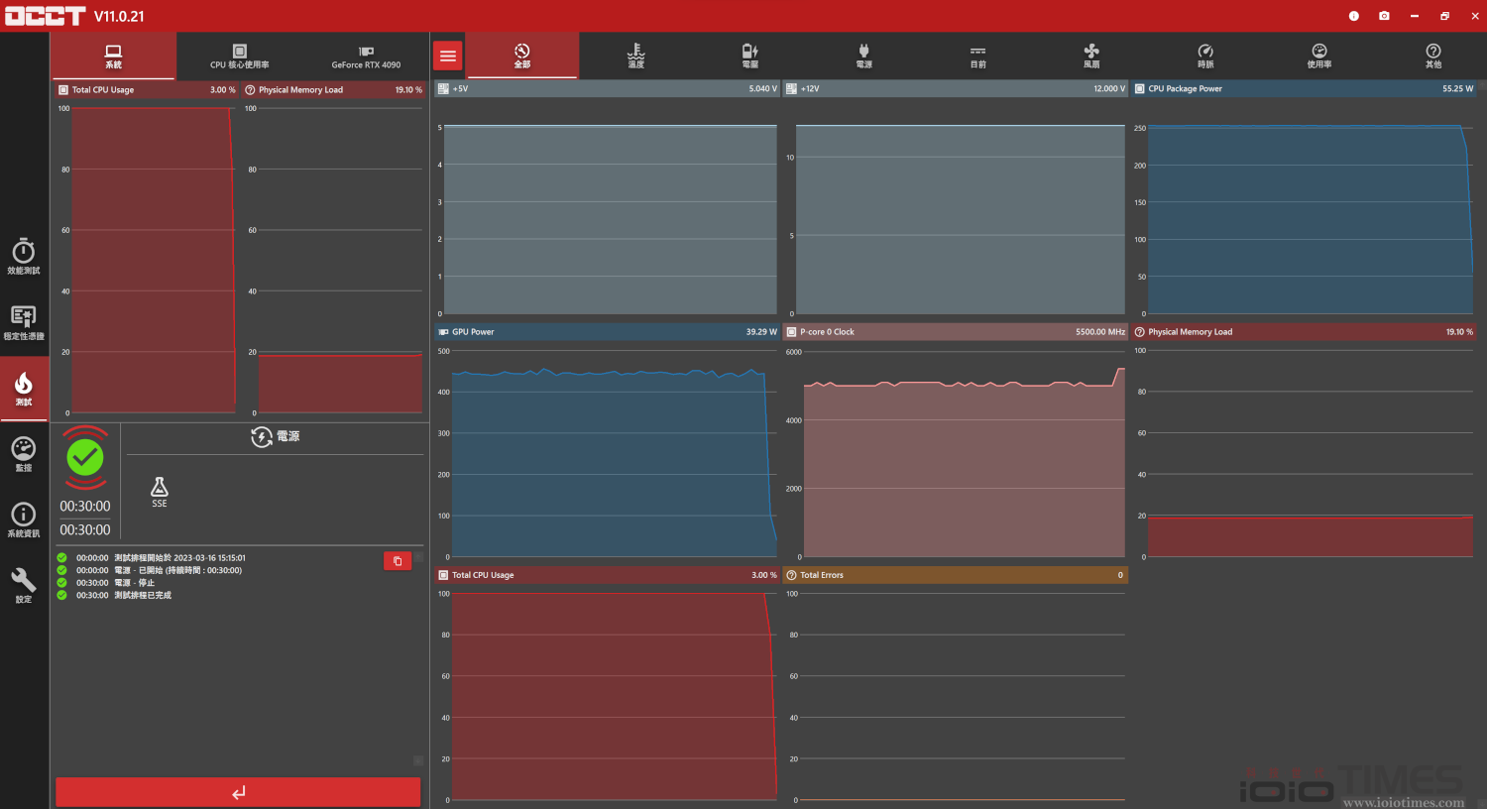The height and width of the screenshot is (809, 1487).
Task: Click the info icon in the title bar
Action: pyautogui.click(x=1353, y=16)
